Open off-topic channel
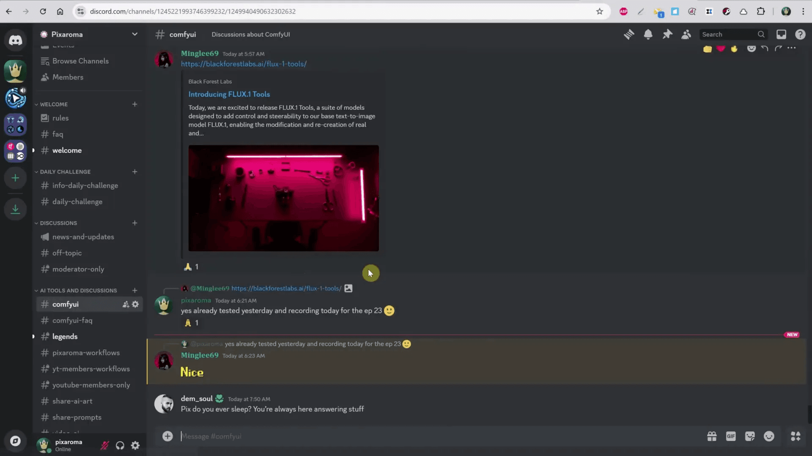The image size is (812, 456). (89, 253)
